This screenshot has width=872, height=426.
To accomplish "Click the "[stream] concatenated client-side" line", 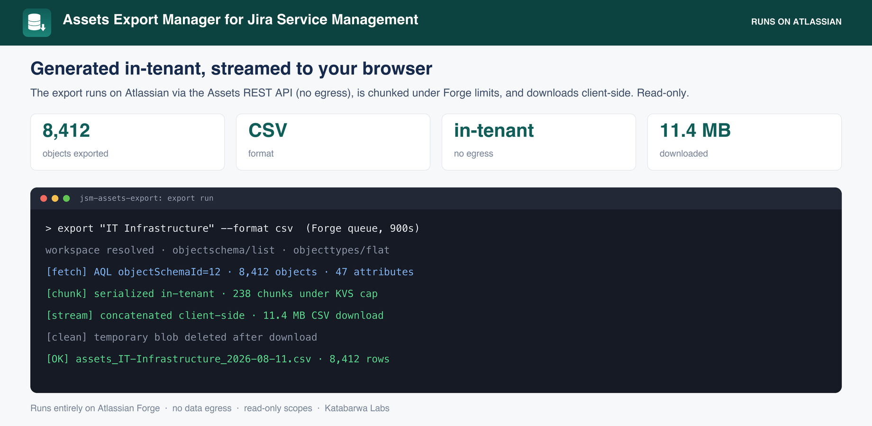I will (x=215, y=315).
